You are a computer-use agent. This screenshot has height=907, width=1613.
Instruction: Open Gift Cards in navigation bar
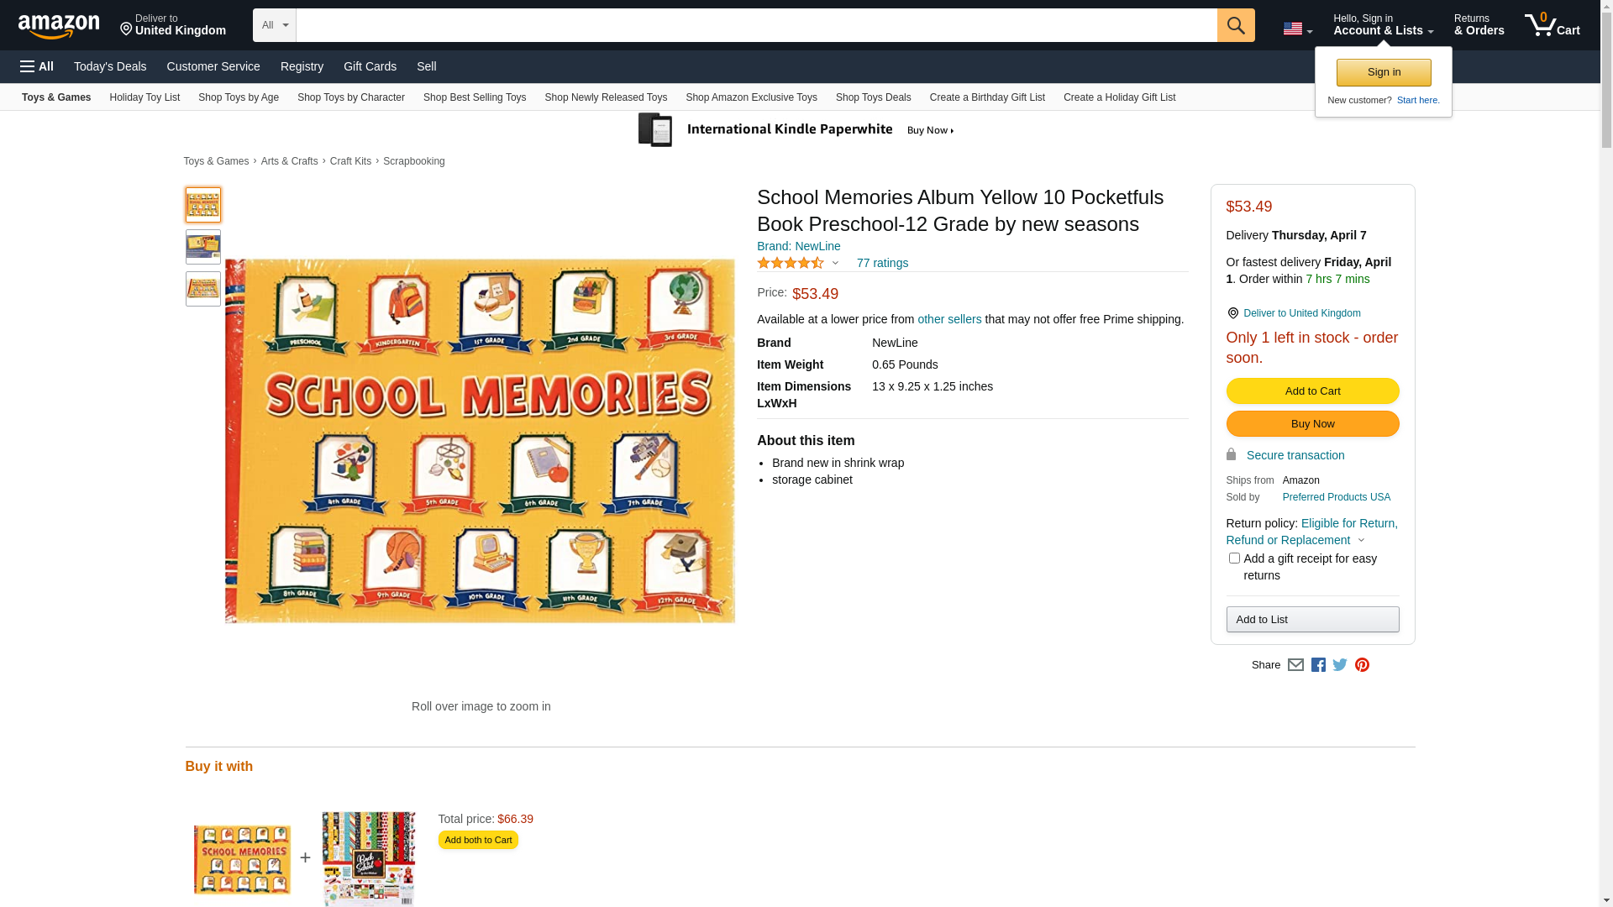[x=370, y=66]
